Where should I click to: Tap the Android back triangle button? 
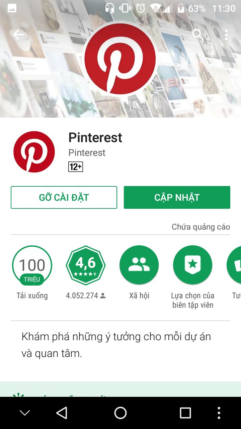tap(62, 413)
